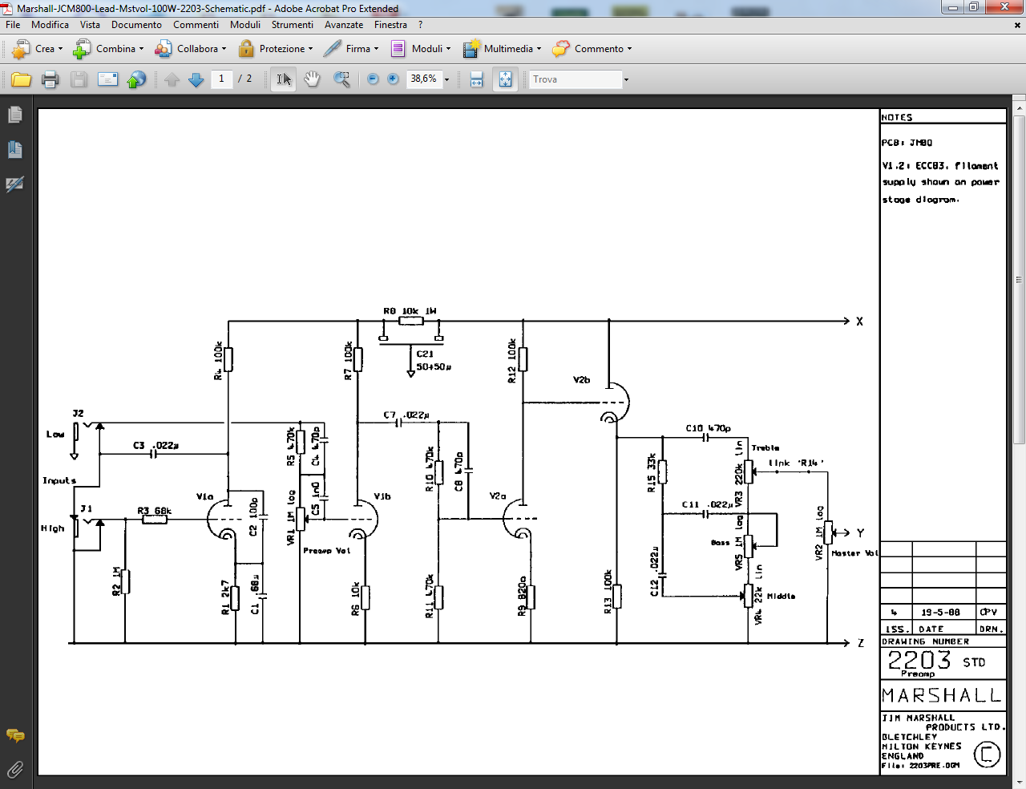
Task: Open the Avanzate menu
Action: (344, 25)
